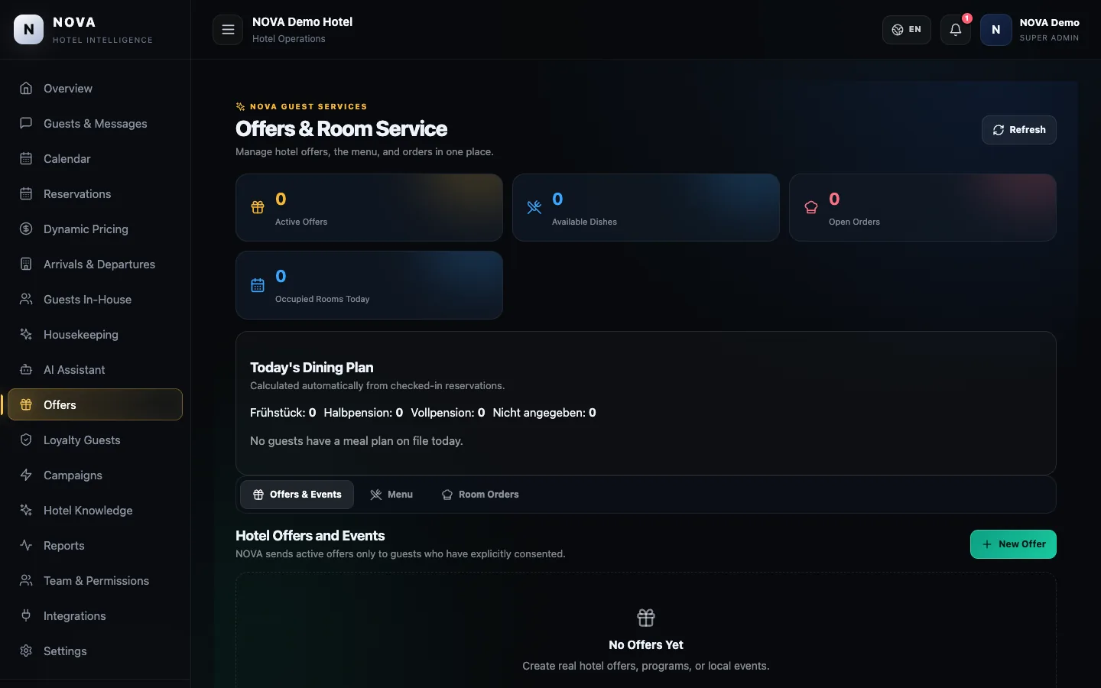Open the Active Offers stat card

369,207
